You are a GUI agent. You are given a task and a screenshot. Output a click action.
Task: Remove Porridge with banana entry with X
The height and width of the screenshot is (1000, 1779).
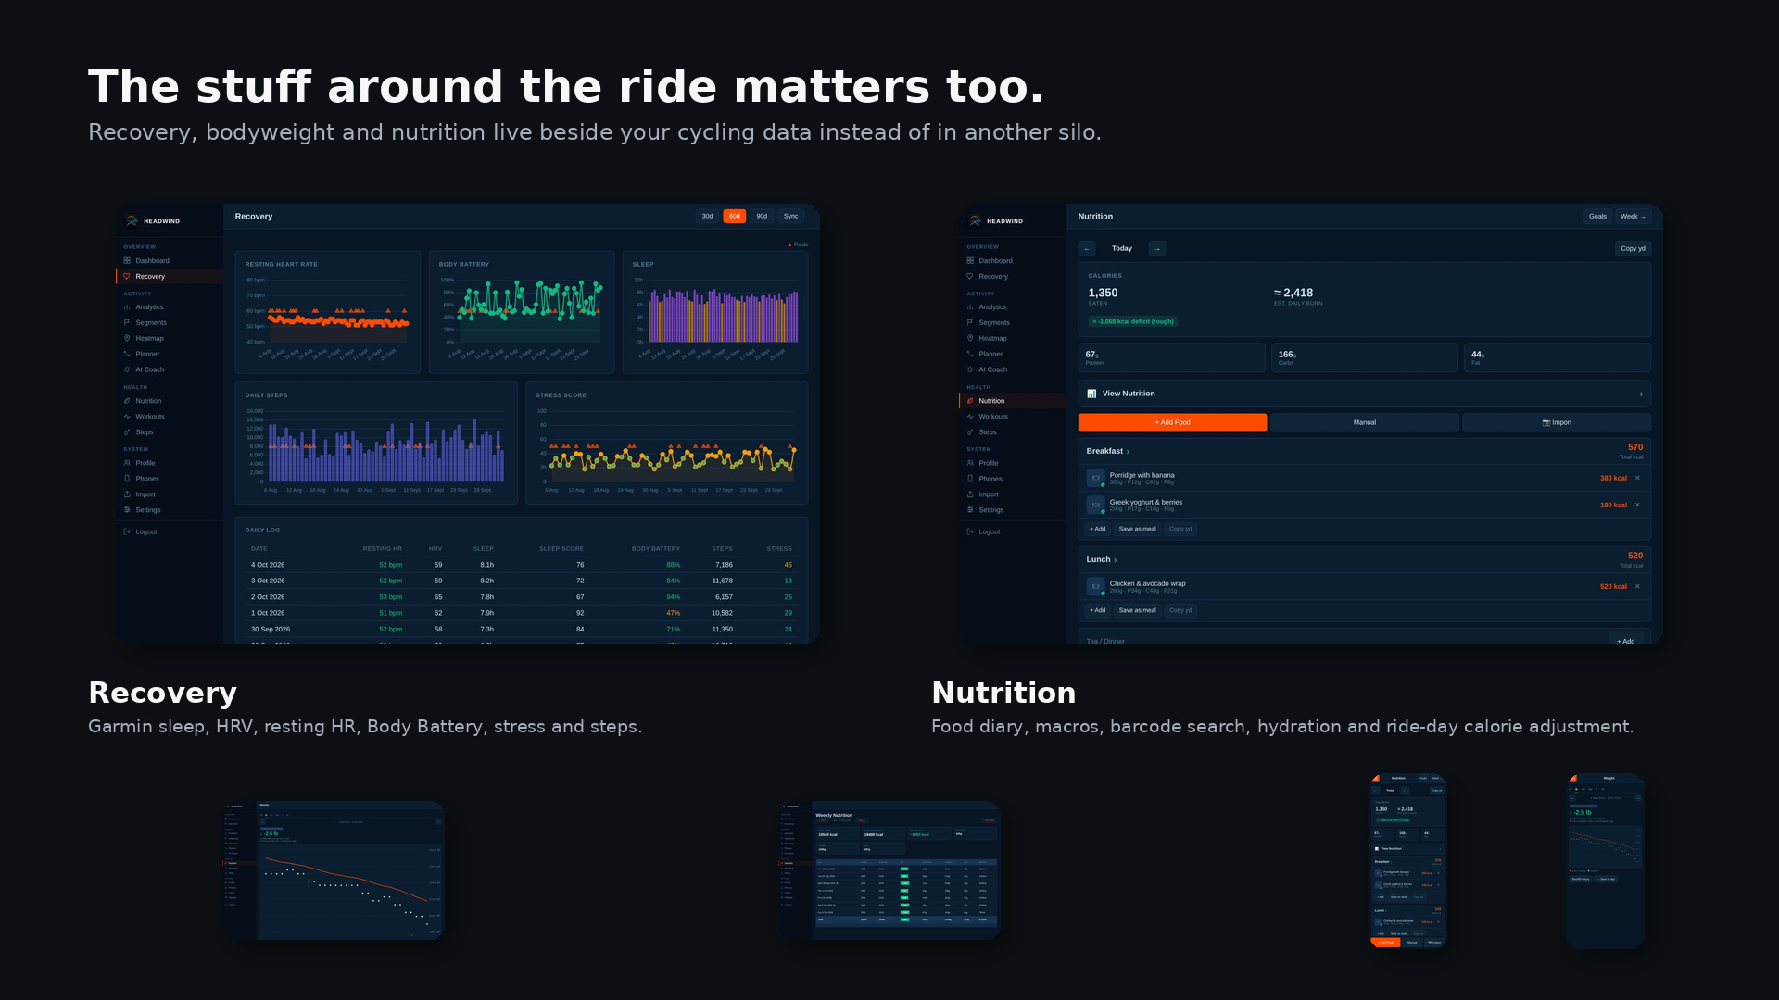click(1637, 479)
